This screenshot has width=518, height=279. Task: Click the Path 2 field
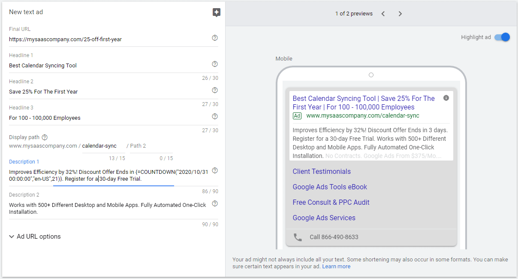pos(151,146)
